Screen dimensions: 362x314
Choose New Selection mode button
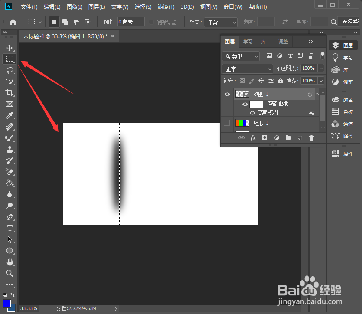[x=54, y=22]
